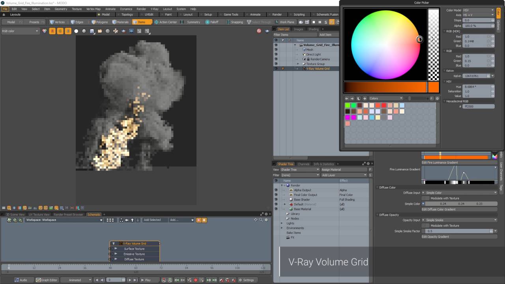Select Polygons selection mode

(99, 22)
